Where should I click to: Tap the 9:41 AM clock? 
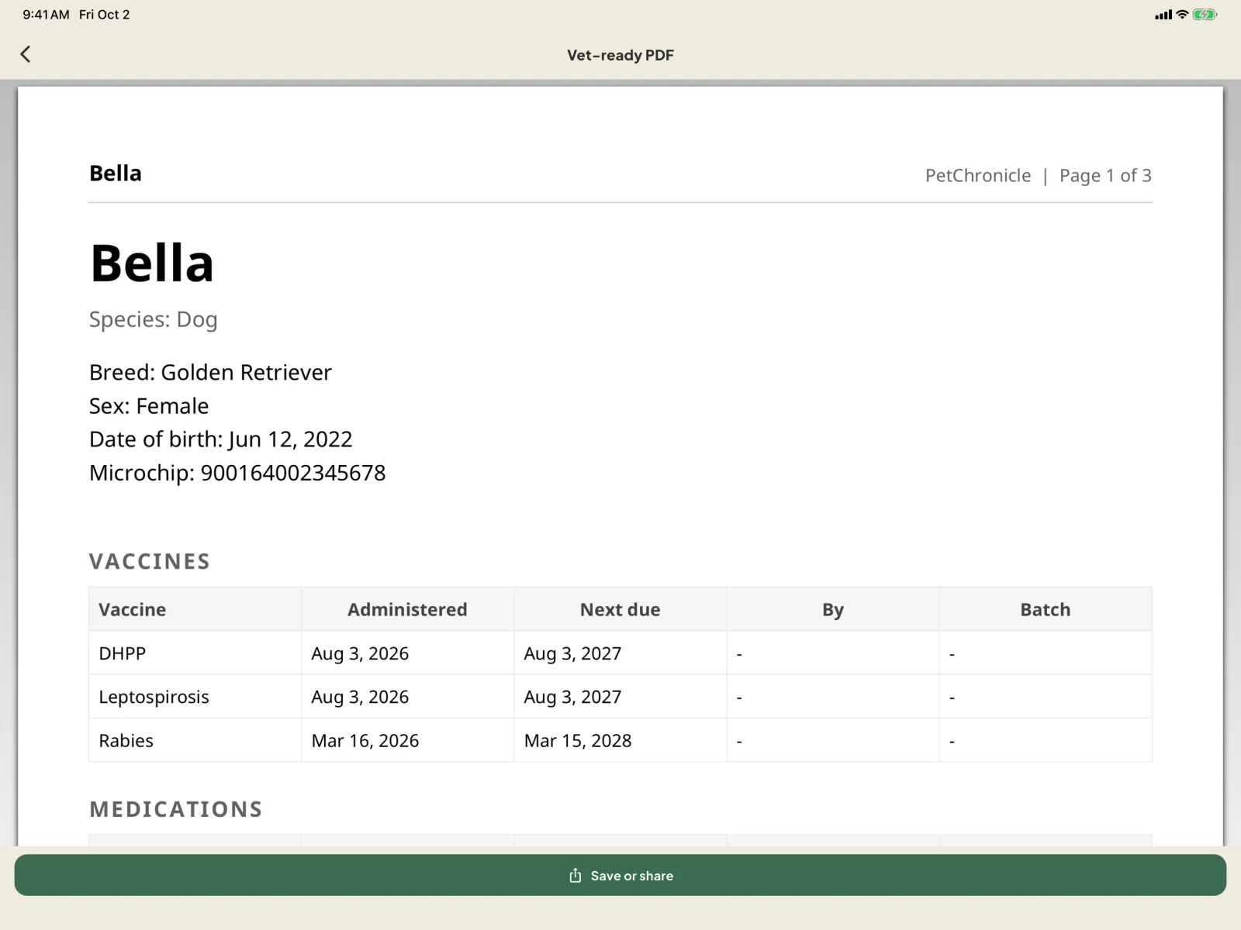tap(46, 15)
